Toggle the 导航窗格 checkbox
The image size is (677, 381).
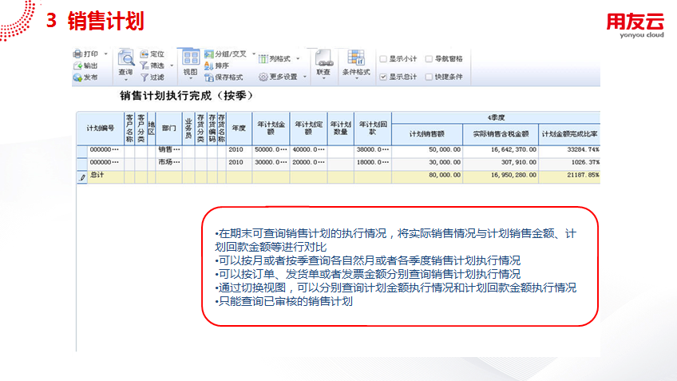(430, 58)
